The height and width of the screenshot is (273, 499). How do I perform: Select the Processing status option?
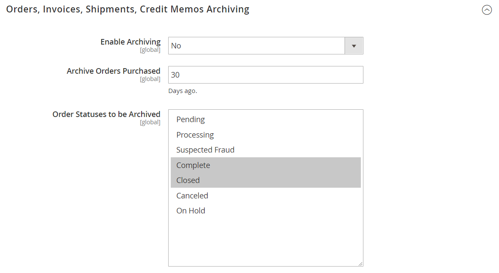pyautogui.click(x=195, y=135)
